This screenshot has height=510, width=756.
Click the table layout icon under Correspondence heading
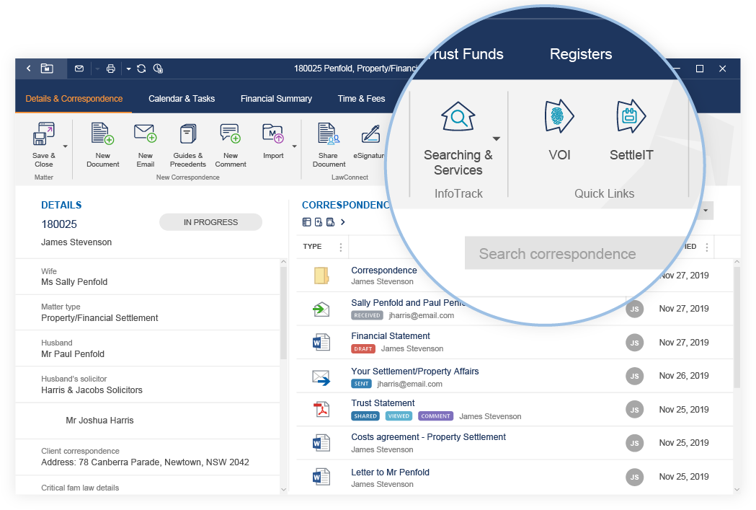[x=306, y=222]
